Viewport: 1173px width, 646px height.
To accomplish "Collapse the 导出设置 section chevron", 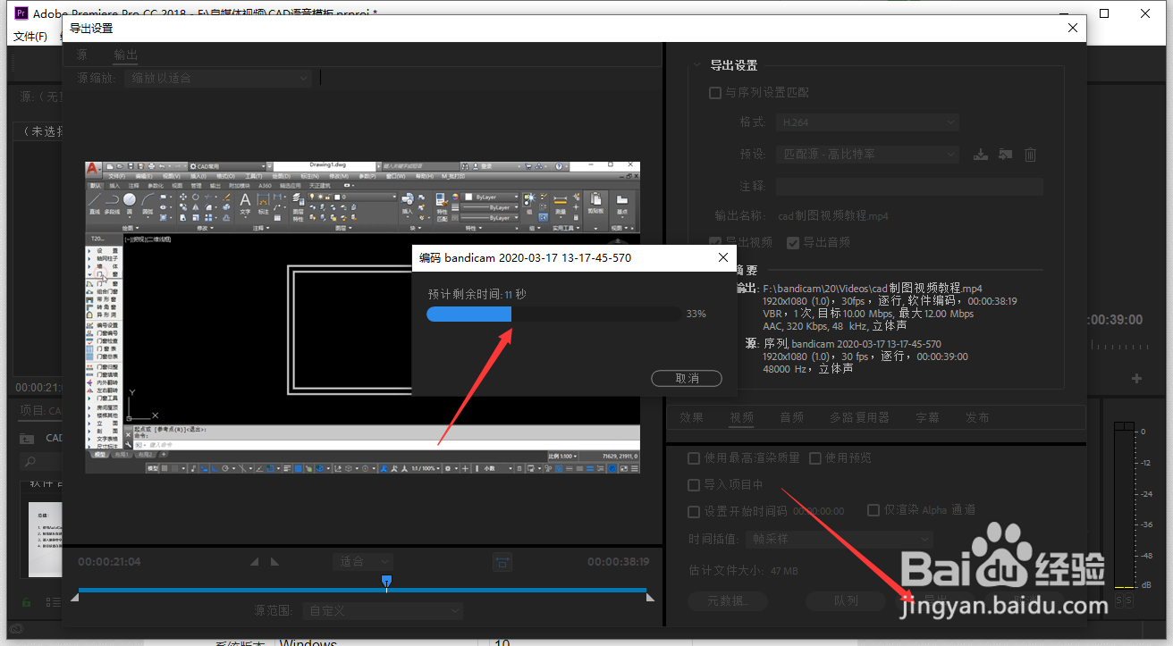I will point(696,65).
